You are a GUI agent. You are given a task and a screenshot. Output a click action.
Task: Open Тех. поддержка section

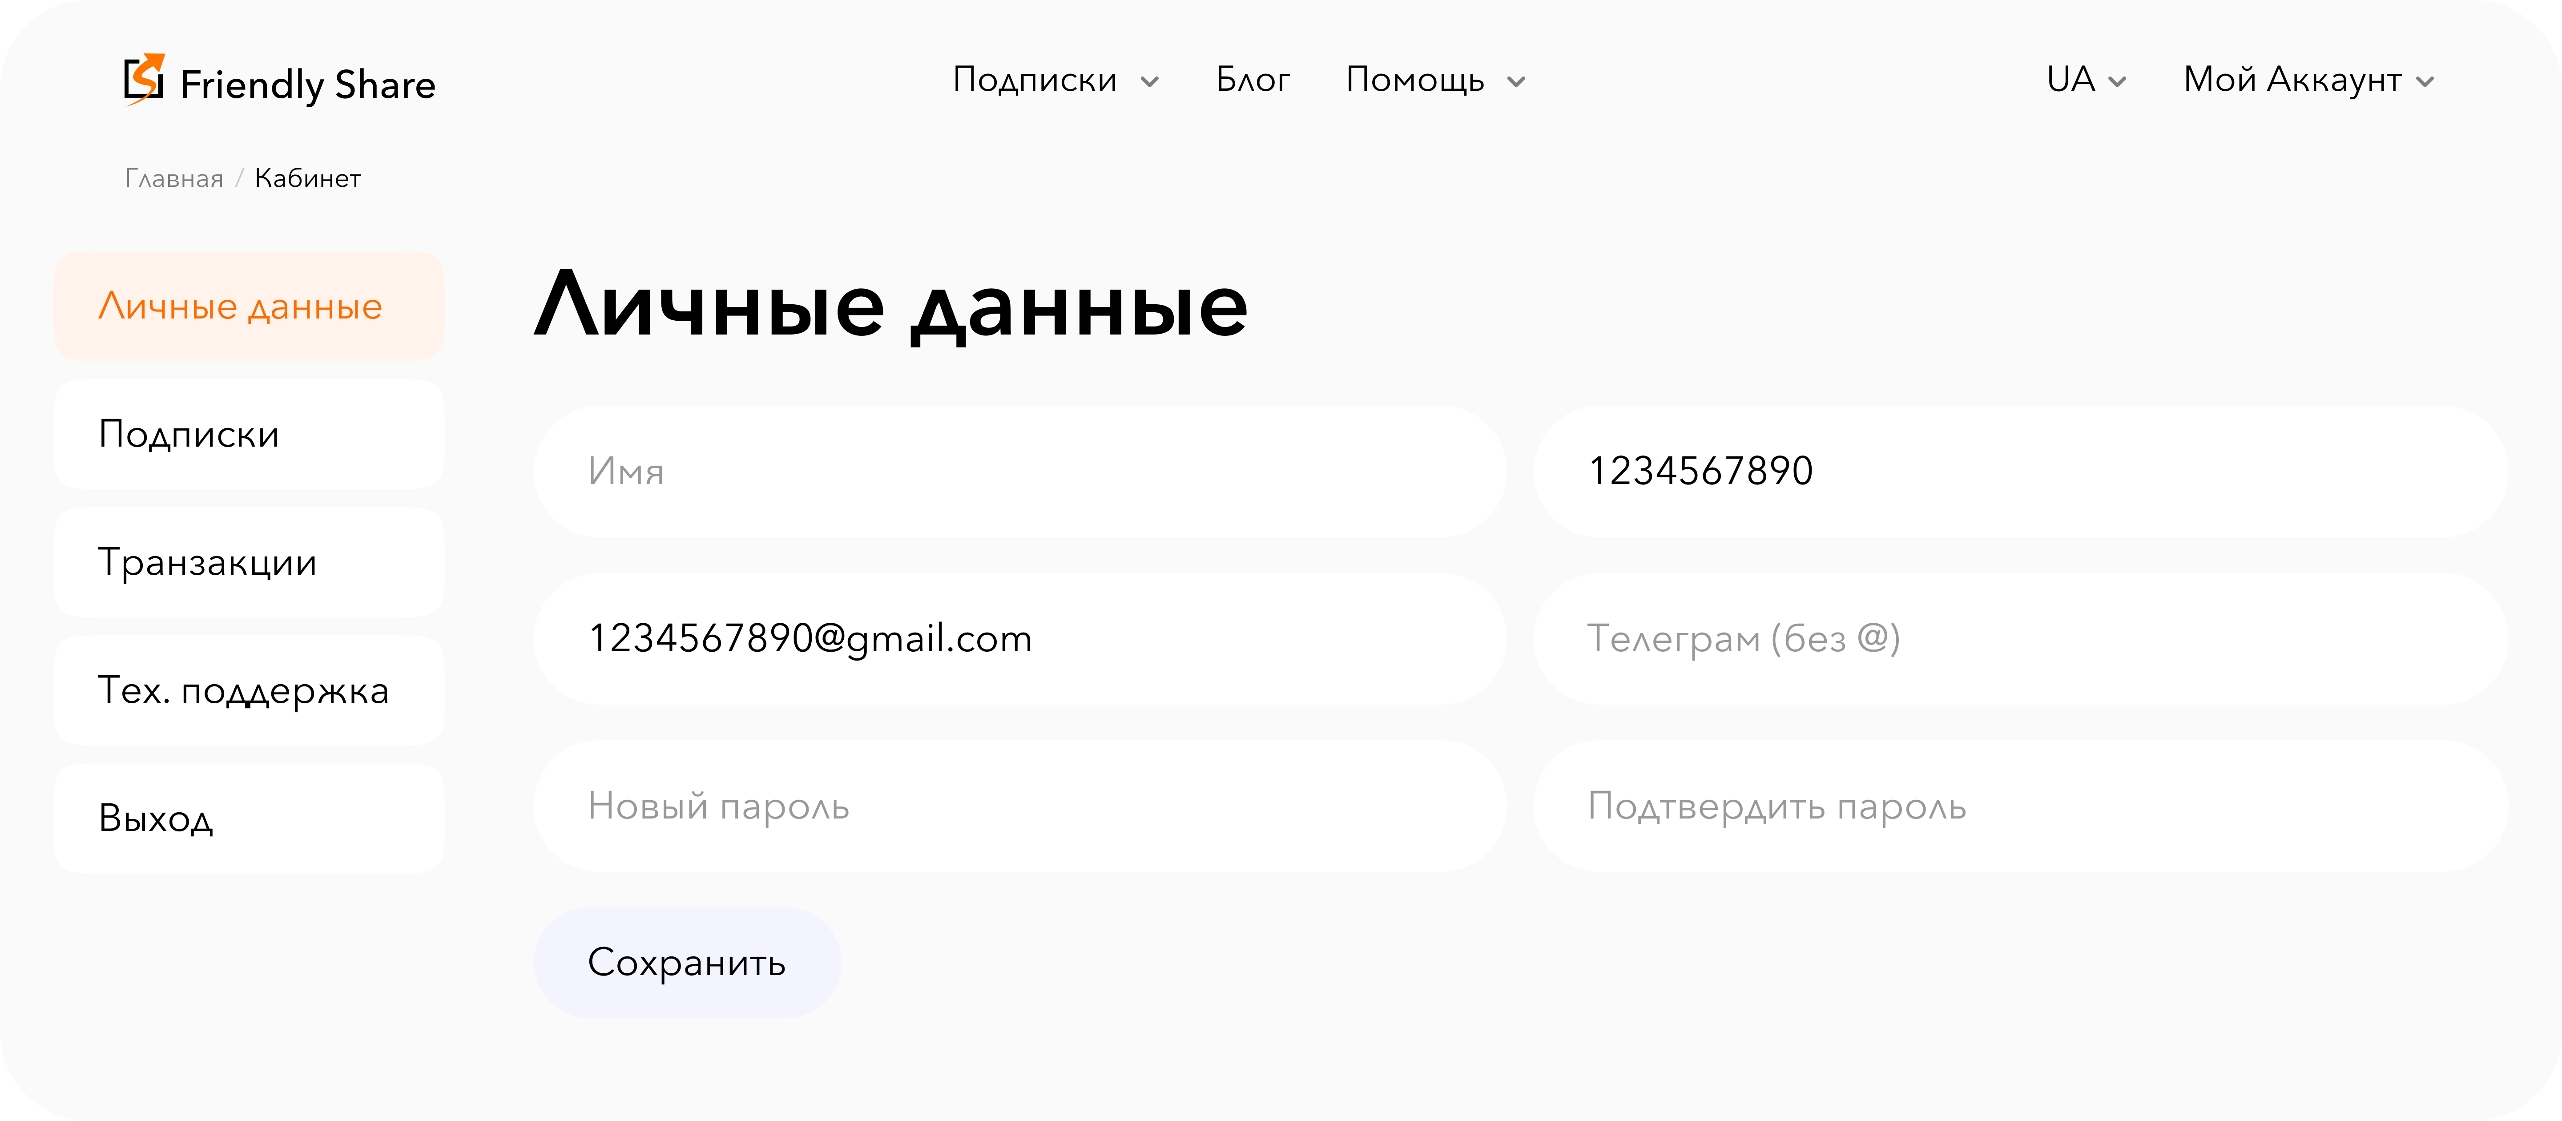point(249,690)
